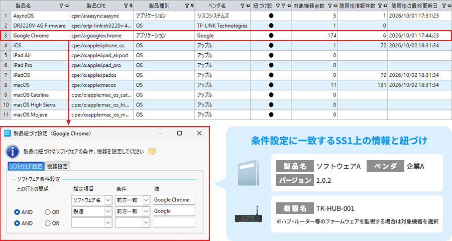Open the filter for the 製品CPE column
The image size is (452, 241).
click(x=126, y=6)
